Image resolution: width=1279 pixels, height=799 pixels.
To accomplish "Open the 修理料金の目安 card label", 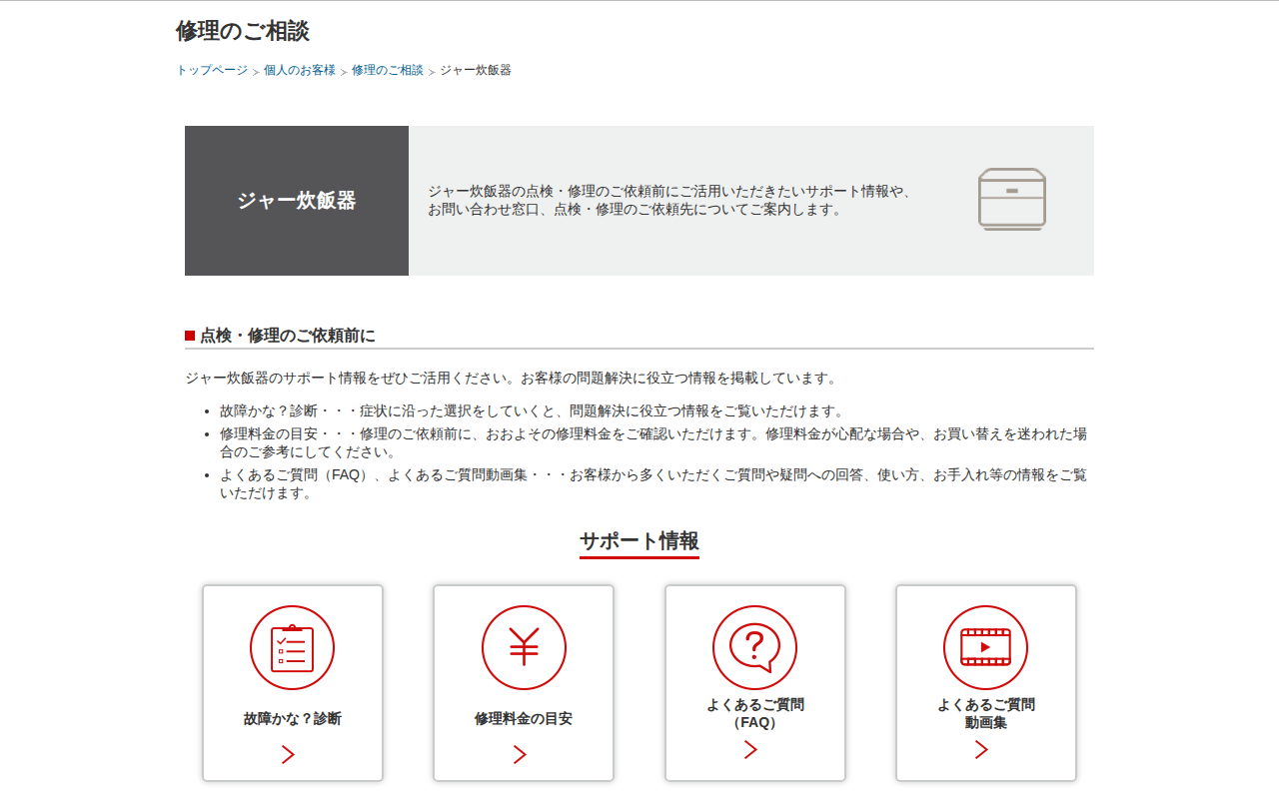I will 524,718.
